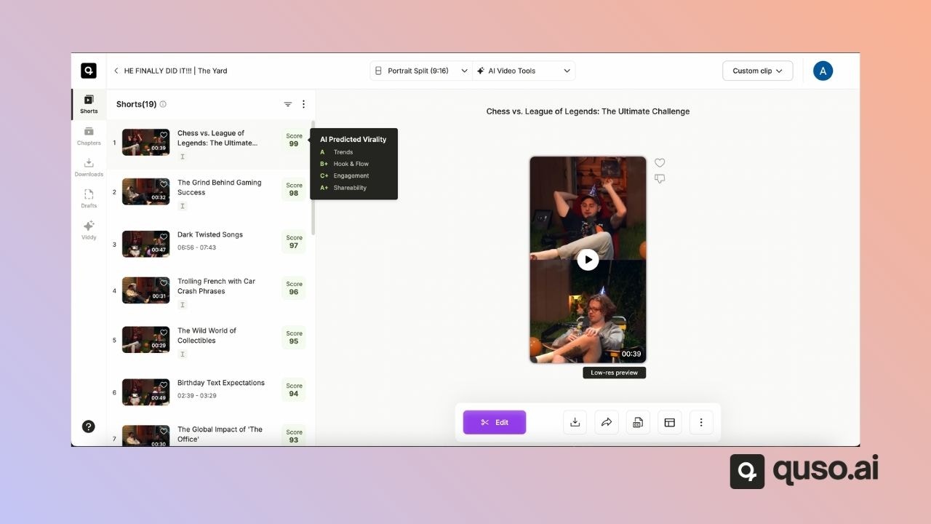
Task: Download the clip with the download icon
Action: point(575,422)
